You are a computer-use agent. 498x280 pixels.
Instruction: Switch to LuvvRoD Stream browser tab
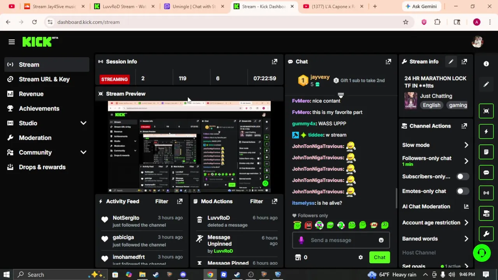pos(124,6)
